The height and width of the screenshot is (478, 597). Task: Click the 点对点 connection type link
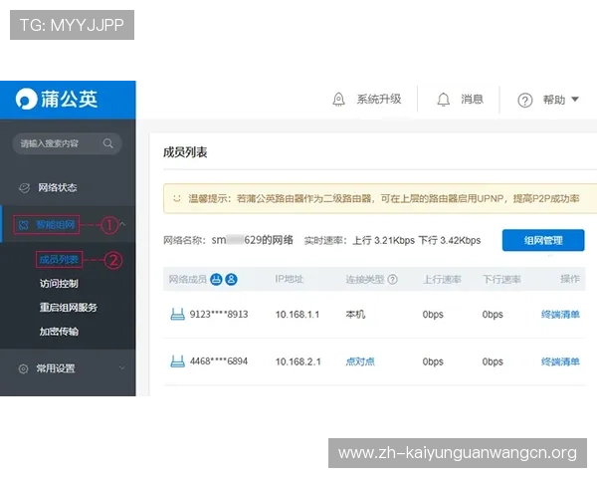[360, 361]
